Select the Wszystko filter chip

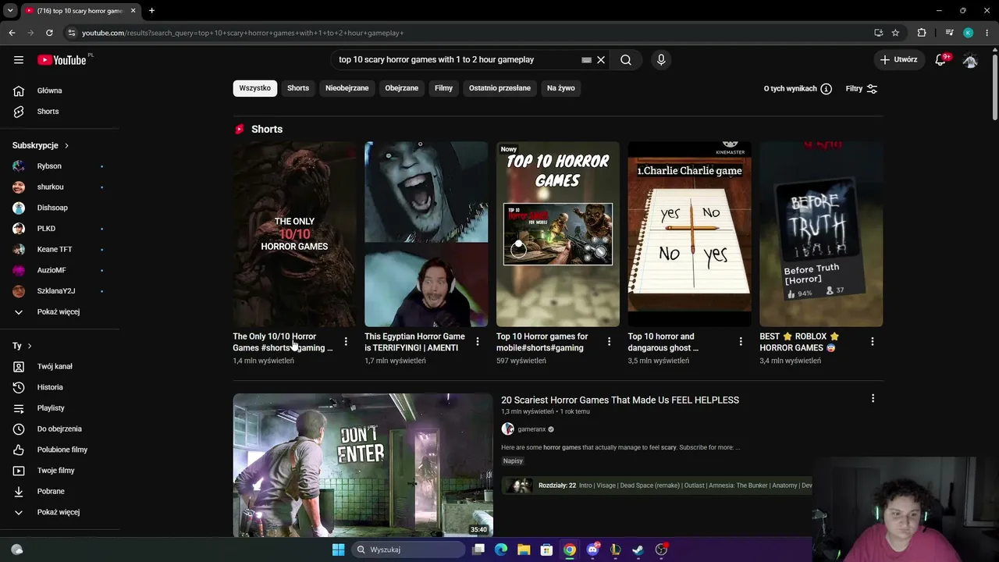pos(255,88)
